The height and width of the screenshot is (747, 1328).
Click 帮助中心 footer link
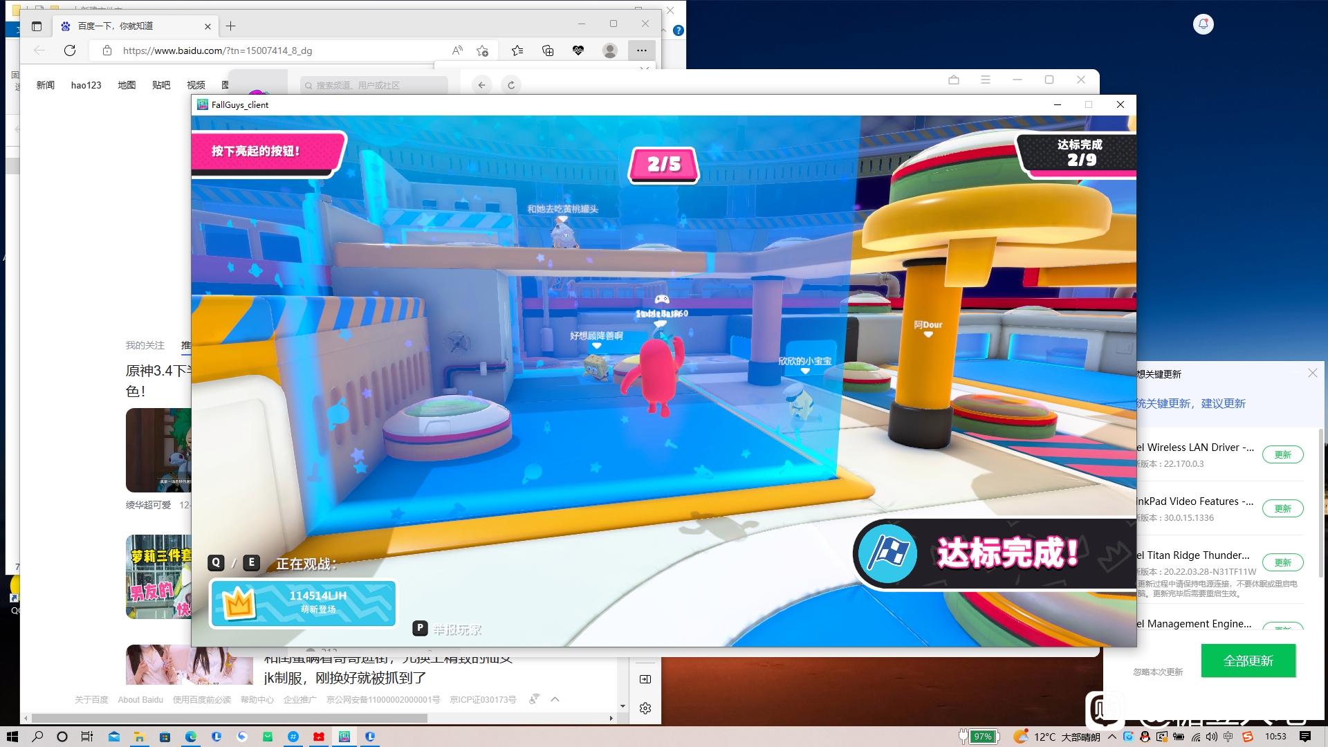point(257,700)
